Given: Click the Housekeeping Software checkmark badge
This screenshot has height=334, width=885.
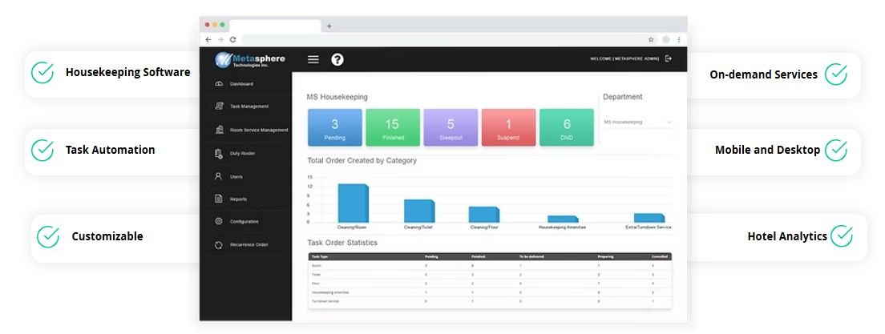Looking at the screenshot, I should click(42, 73).
